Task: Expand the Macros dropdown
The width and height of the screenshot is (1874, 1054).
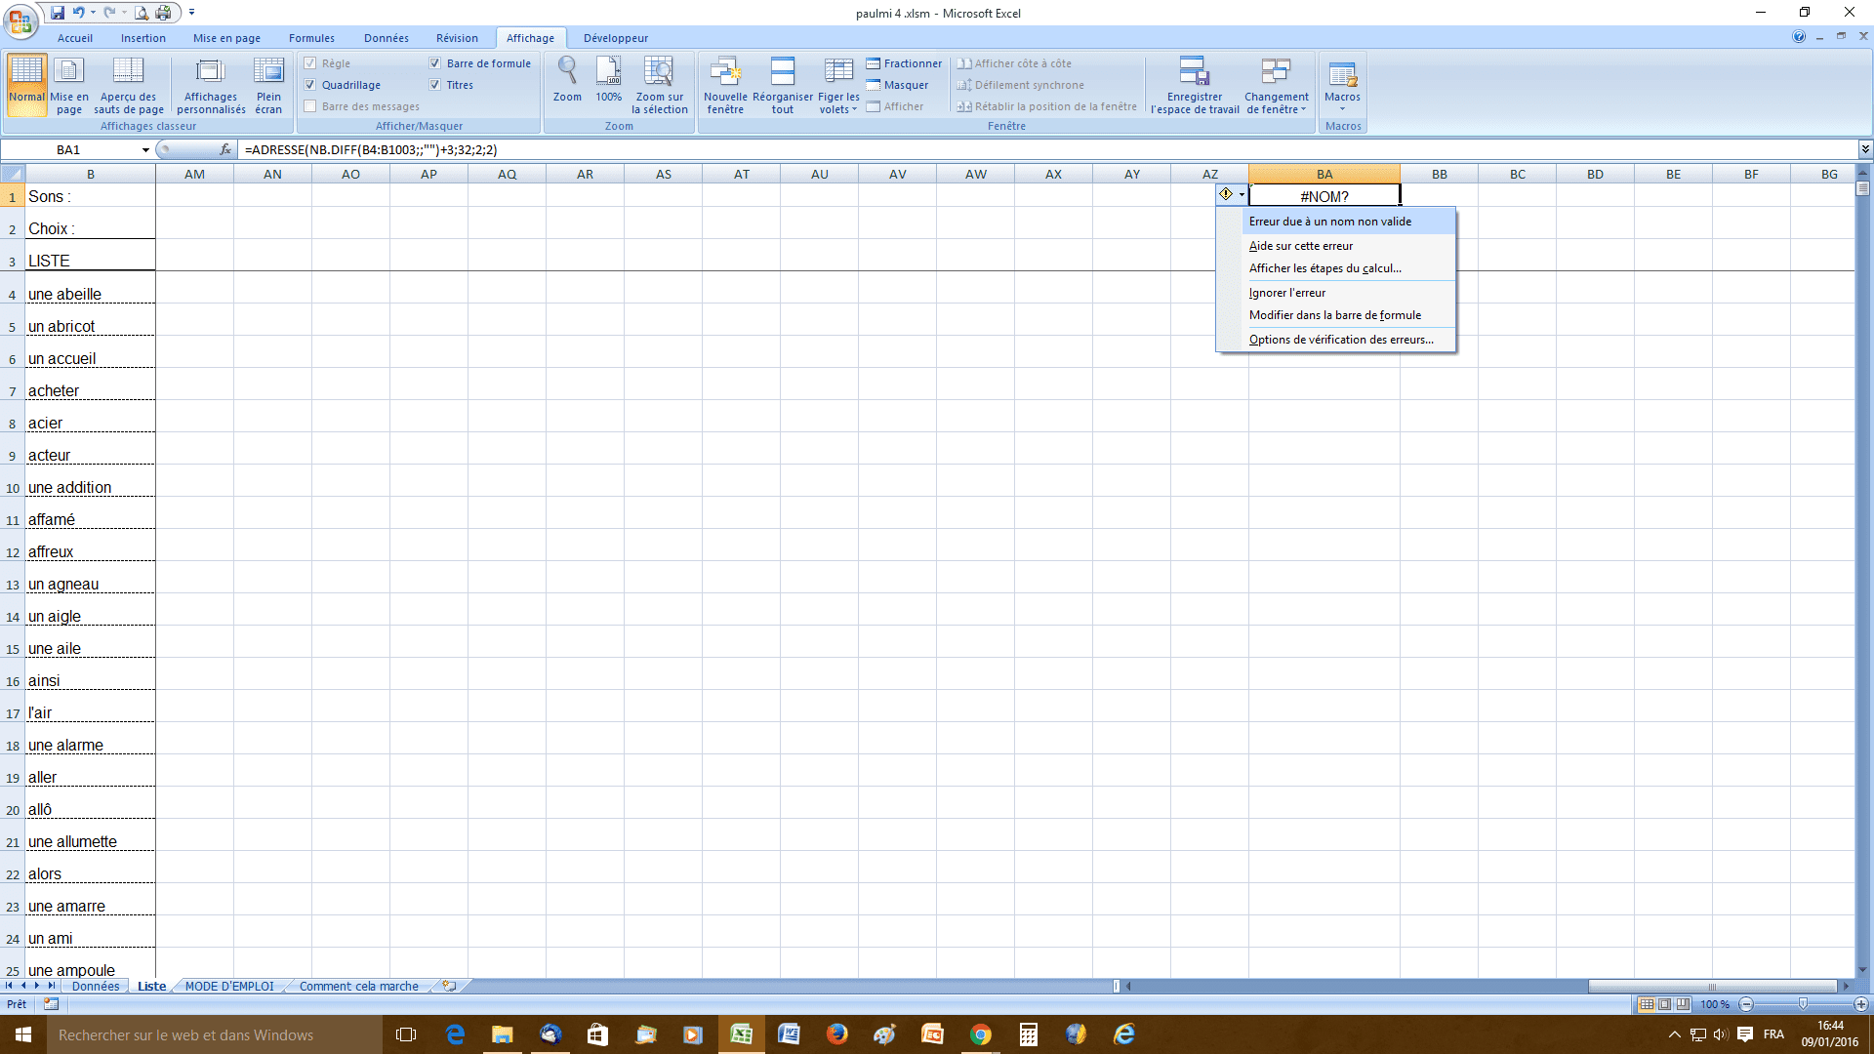Action: (1342, 108)
